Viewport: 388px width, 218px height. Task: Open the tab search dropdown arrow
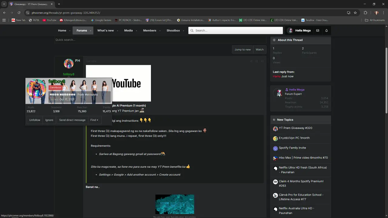[4, 4]
